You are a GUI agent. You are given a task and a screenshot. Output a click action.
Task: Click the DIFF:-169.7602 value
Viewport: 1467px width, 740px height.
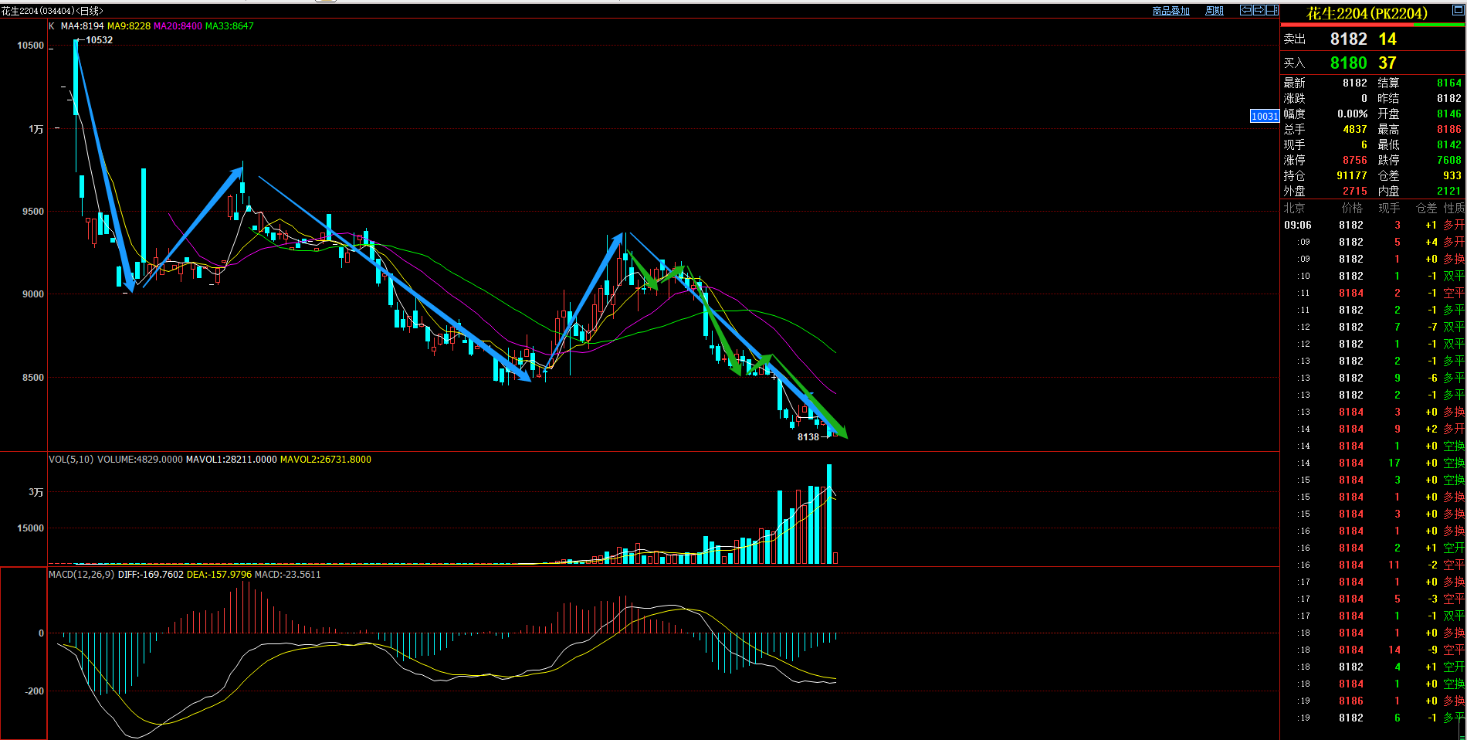[x=151, y=574]
